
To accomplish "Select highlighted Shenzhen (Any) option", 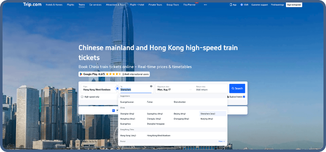I will pyautogui.click(x=212, y=114).
